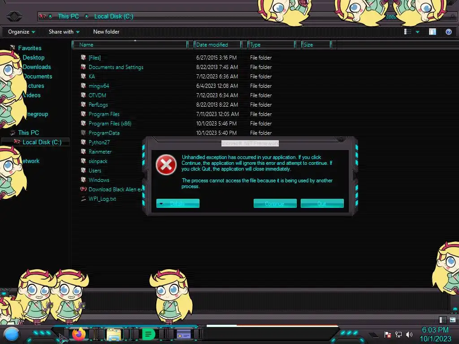Open the change view icon in toolbar

[x=407, y=32]
